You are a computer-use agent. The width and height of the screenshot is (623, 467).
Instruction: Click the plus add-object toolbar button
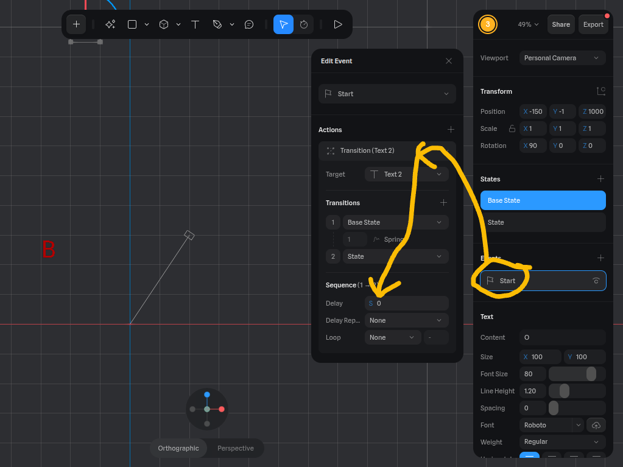76,24
